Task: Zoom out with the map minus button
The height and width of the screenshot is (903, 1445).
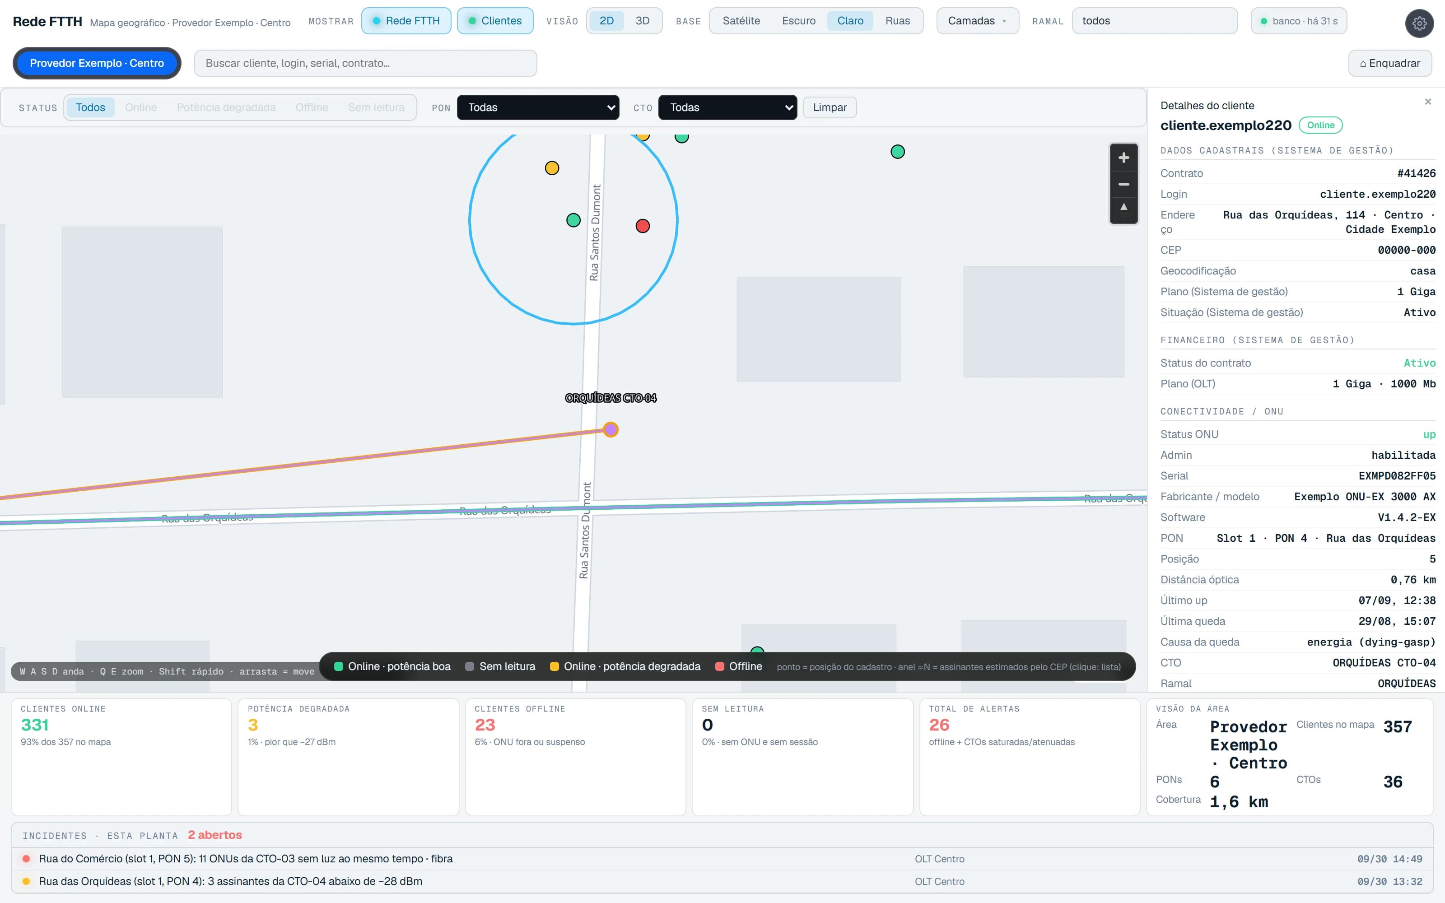Action: (1123, 184)
